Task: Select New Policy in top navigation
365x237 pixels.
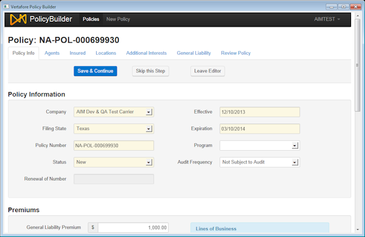Action: (x=118, y=19)
